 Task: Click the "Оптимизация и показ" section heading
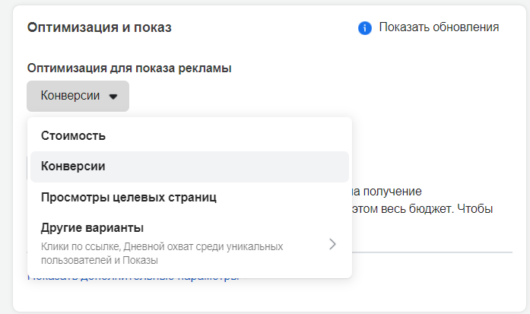(x=100, y=28)
